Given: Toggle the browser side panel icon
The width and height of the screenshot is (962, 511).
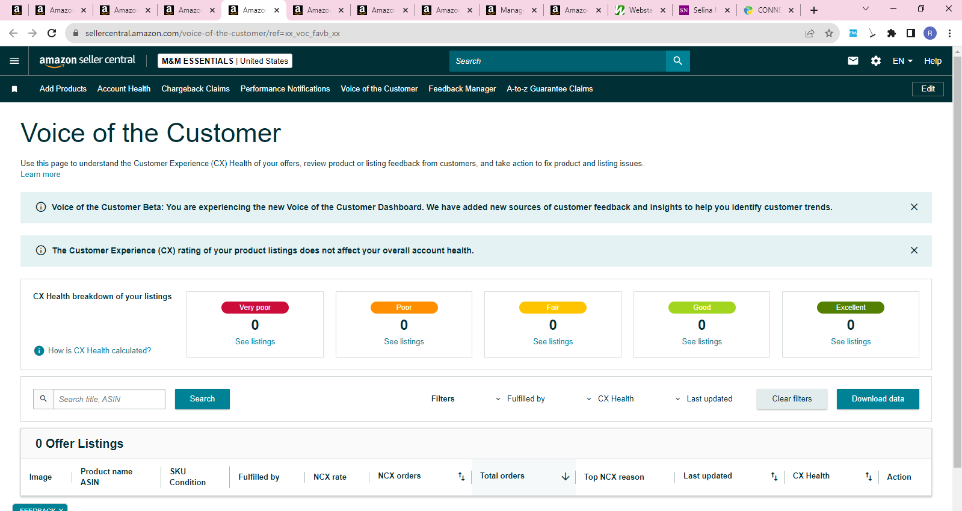Looking at the screenshot, I should (911, 33).
